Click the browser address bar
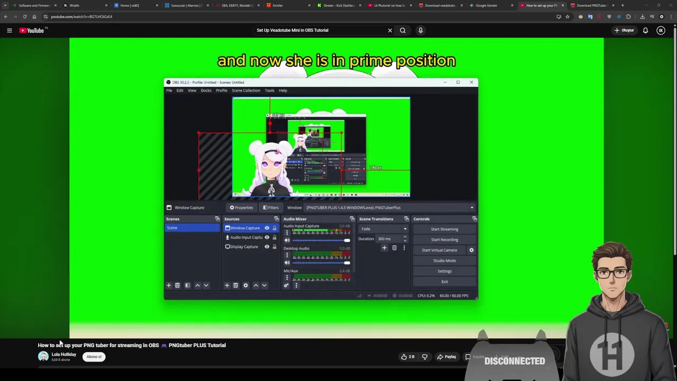Viewport: 677px width, 381px height. [x=296, y=16]
